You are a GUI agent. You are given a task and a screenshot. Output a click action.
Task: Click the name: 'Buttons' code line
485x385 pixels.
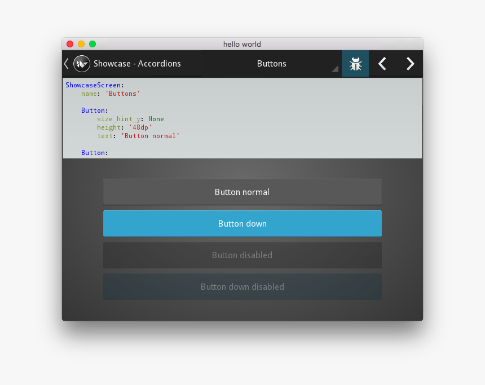tap(111, 94)
